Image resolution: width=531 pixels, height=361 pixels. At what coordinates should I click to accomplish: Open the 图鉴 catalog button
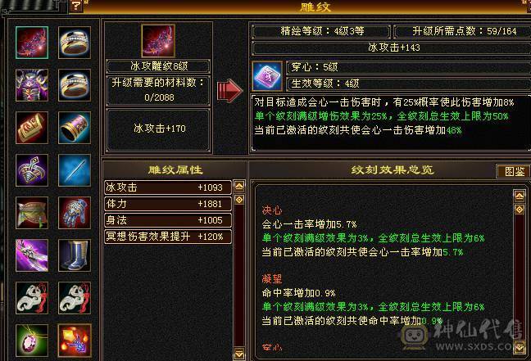[x=514, y=171]
